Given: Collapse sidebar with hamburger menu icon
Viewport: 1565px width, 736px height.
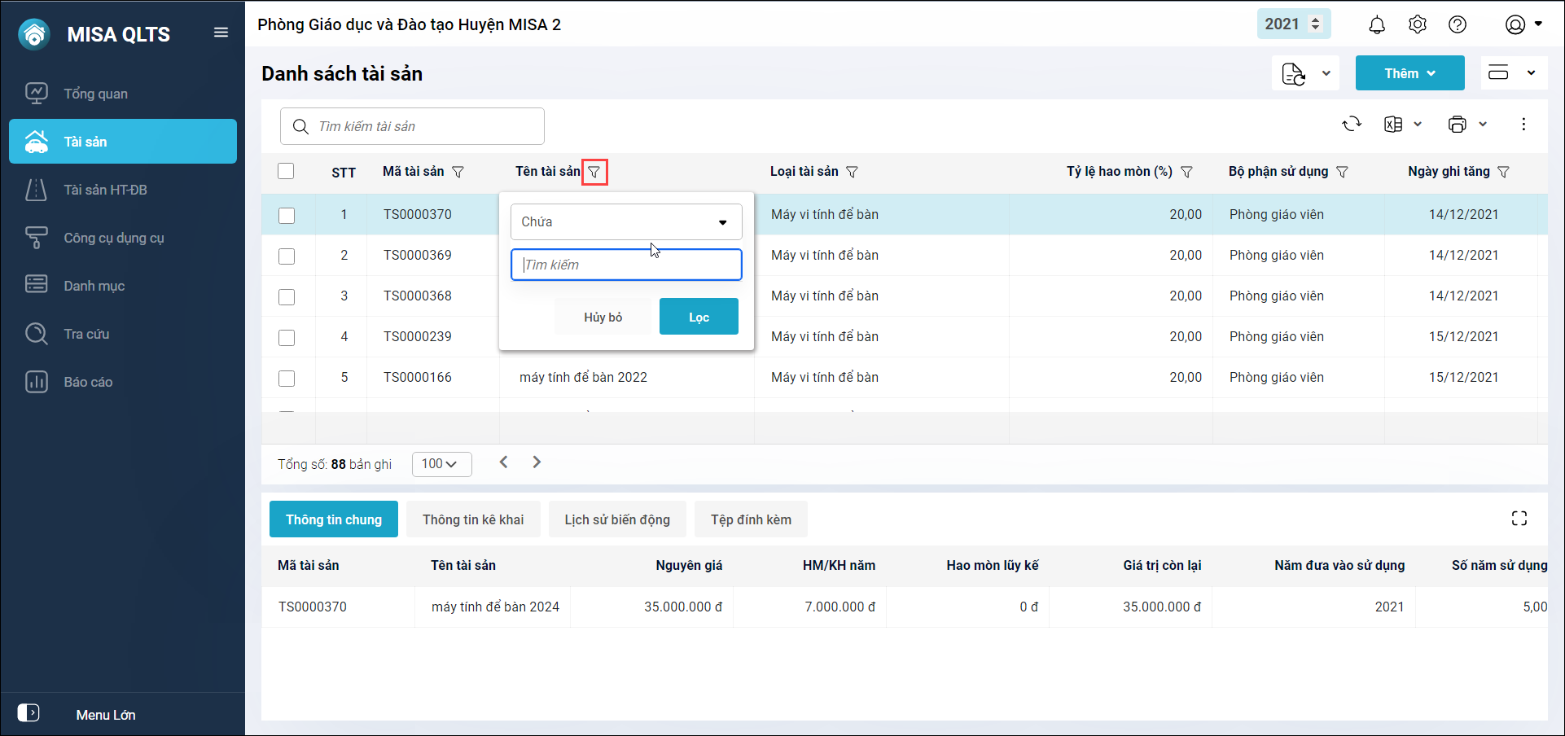Looking at the screenshot, I should pyautogui.click(x=221, y=33).
